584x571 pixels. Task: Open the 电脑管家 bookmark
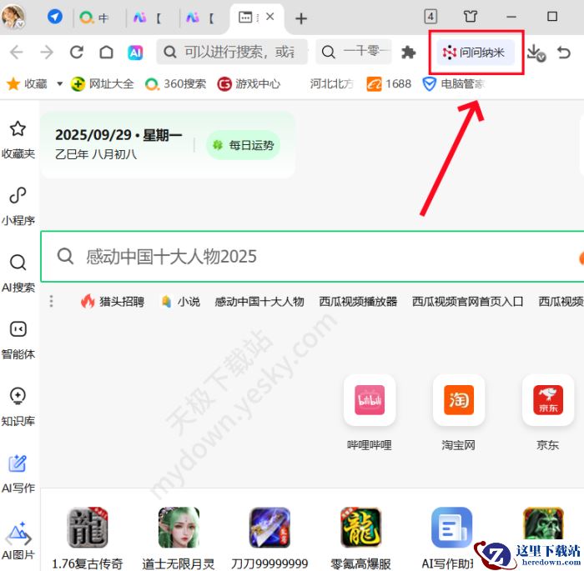click(453, 83)
